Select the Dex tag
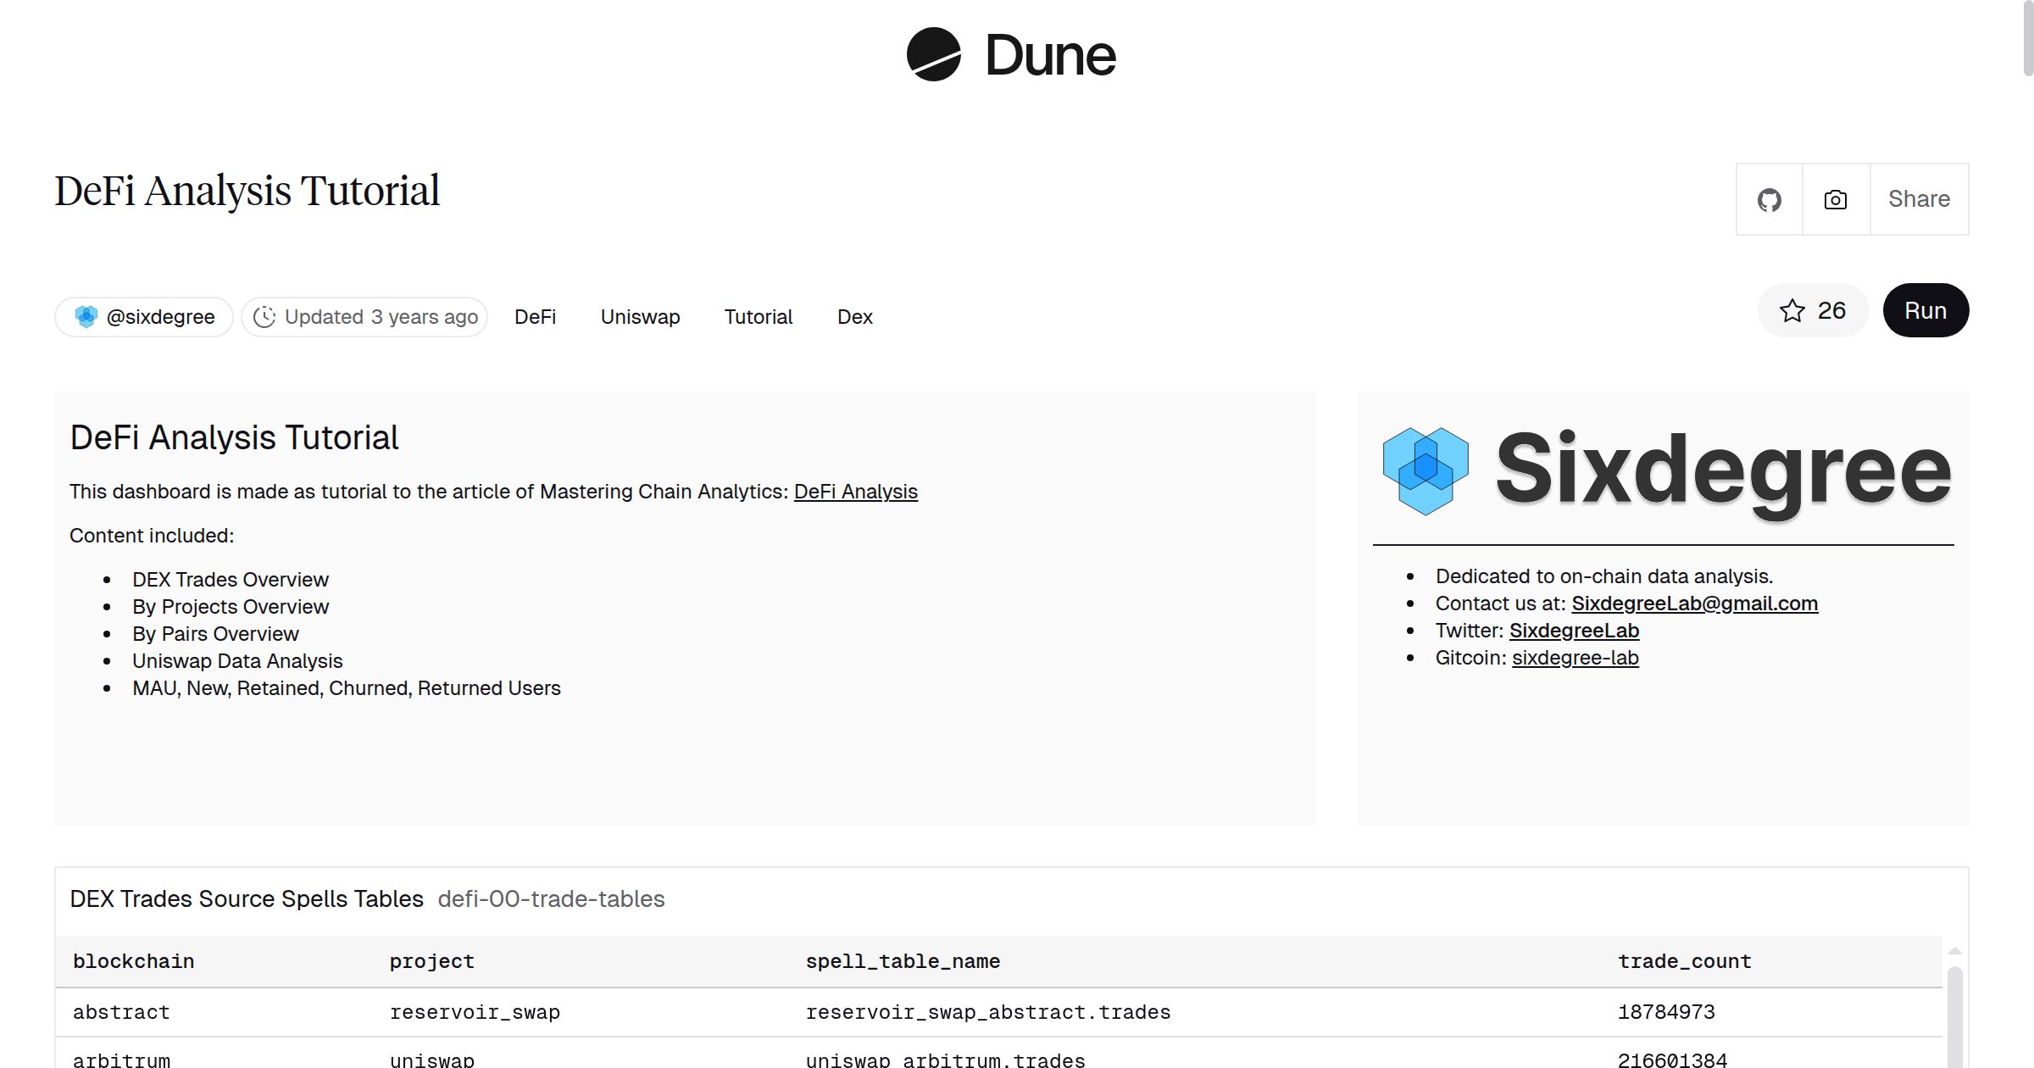The image size is (2034, 1068). pos(854,317)
